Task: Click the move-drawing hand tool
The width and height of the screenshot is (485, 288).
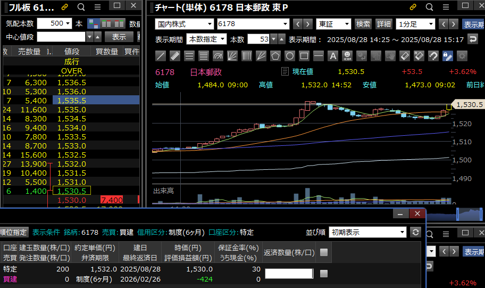Action: coord(390,56)
